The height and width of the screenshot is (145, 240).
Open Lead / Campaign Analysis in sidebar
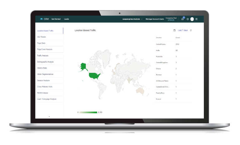pos(49,99)
